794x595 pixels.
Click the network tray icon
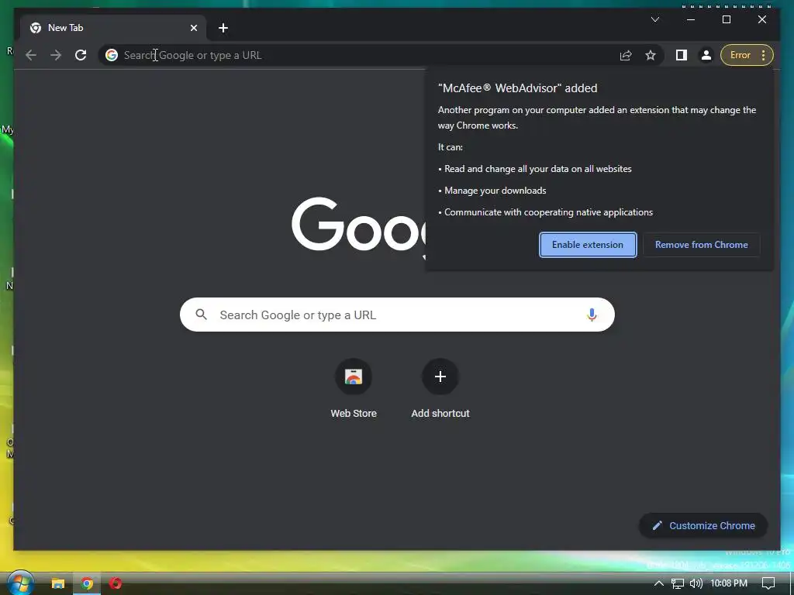click(678, 583)
